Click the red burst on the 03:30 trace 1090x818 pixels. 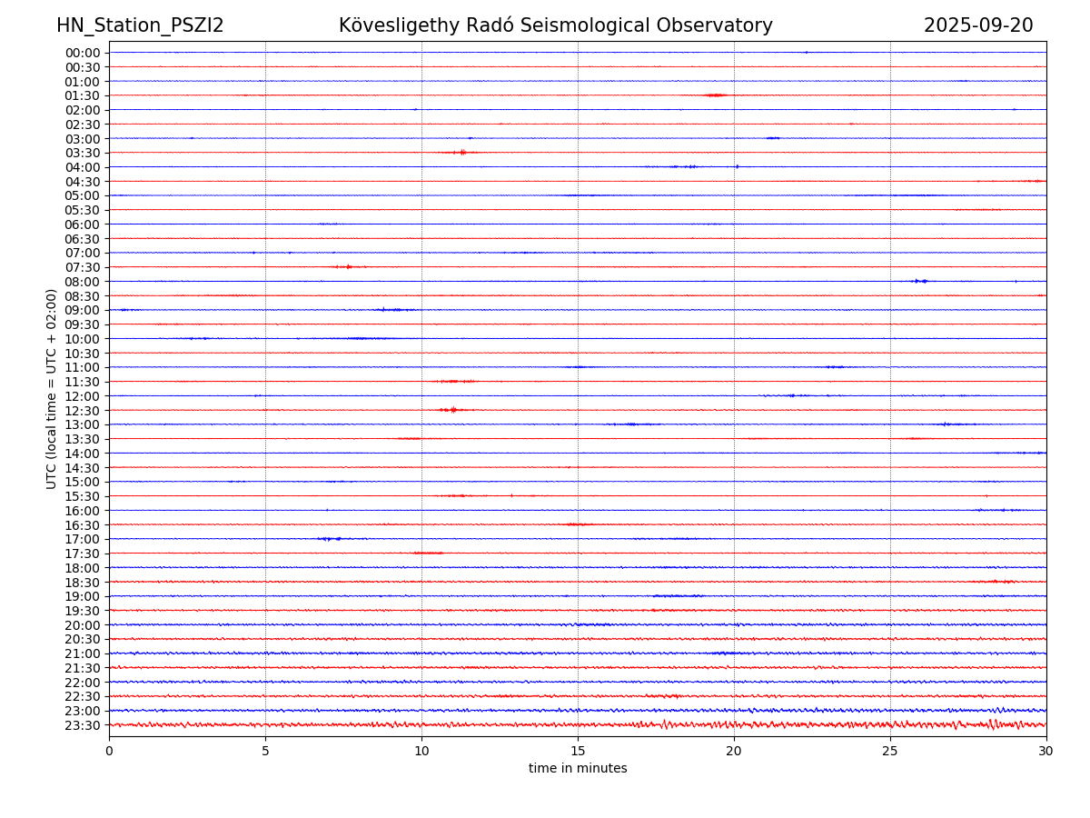[x=461, y=152]
